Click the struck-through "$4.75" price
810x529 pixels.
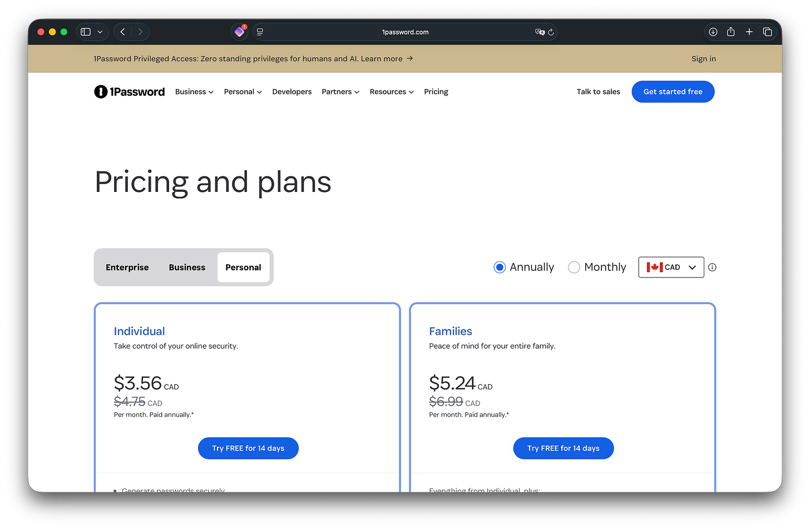[130, 402]
